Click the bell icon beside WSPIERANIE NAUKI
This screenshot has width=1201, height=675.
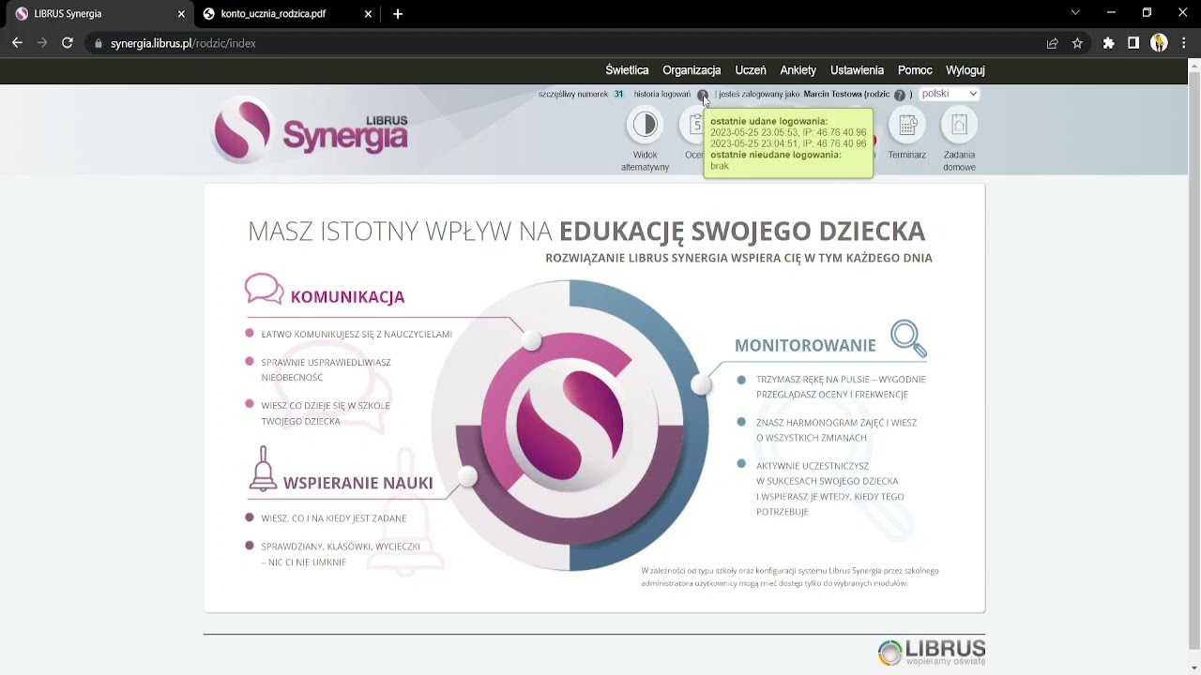pos(263,469)
